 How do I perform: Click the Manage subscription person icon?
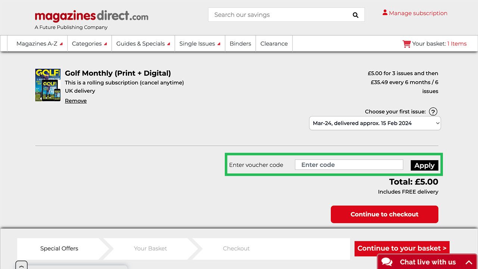[385, 13]
